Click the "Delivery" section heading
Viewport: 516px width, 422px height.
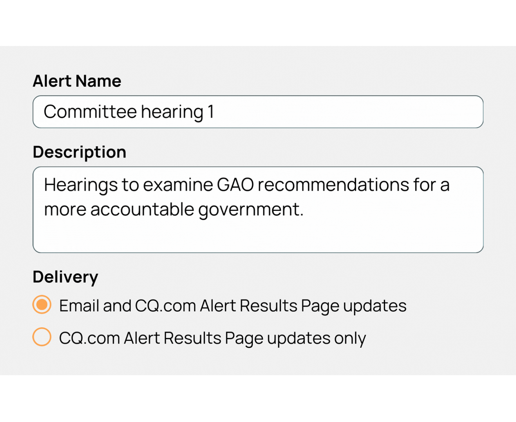[65, 277]
